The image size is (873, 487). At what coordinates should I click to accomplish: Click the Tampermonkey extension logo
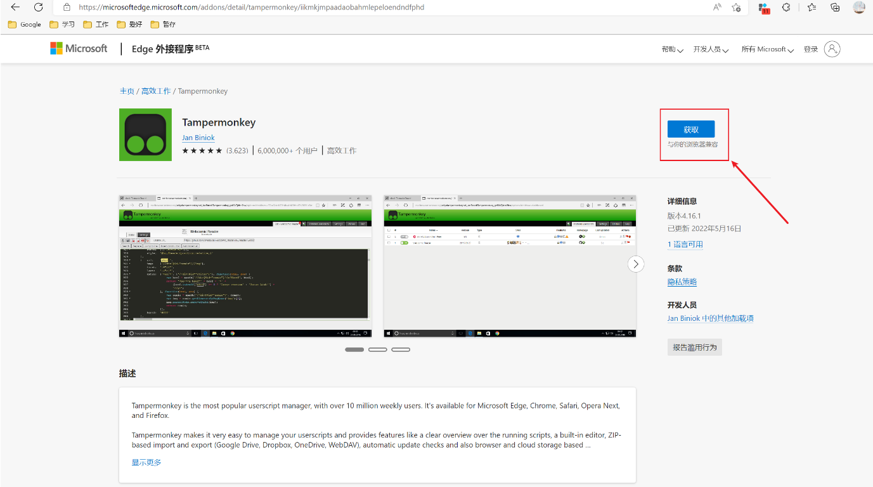point(145,134)
